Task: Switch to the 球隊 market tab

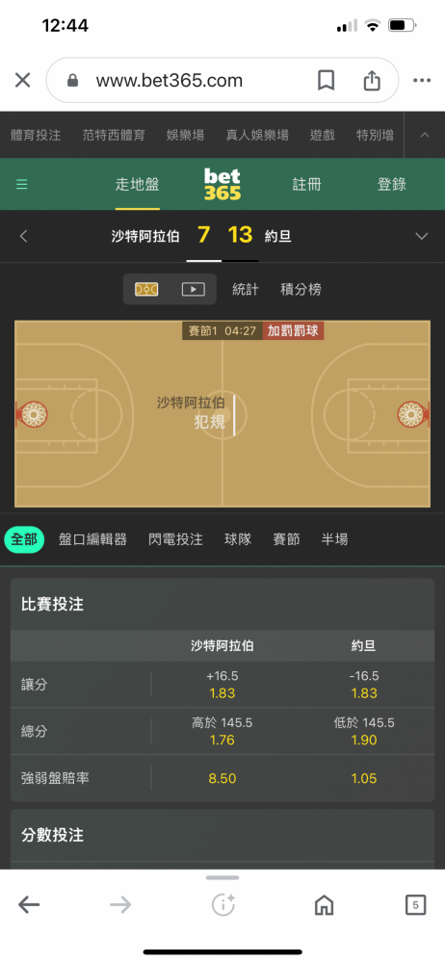Action: click(x=237, y=539)
